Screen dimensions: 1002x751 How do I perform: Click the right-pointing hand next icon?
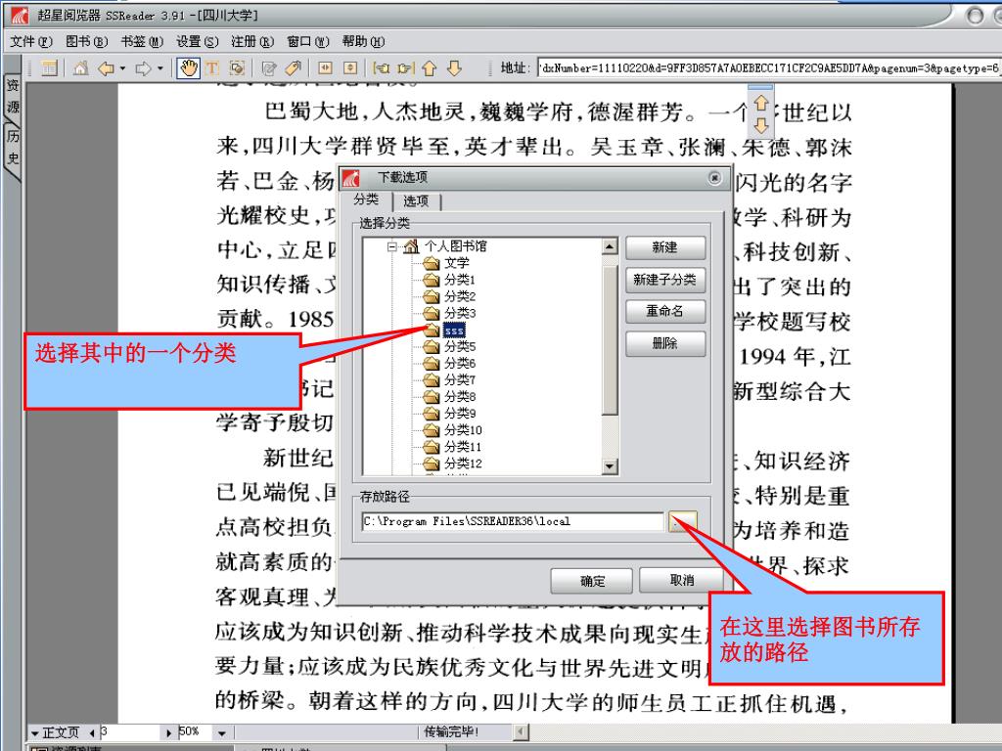406,67
